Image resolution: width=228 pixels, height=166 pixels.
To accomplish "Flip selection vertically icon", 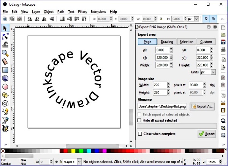I will 52,19.
